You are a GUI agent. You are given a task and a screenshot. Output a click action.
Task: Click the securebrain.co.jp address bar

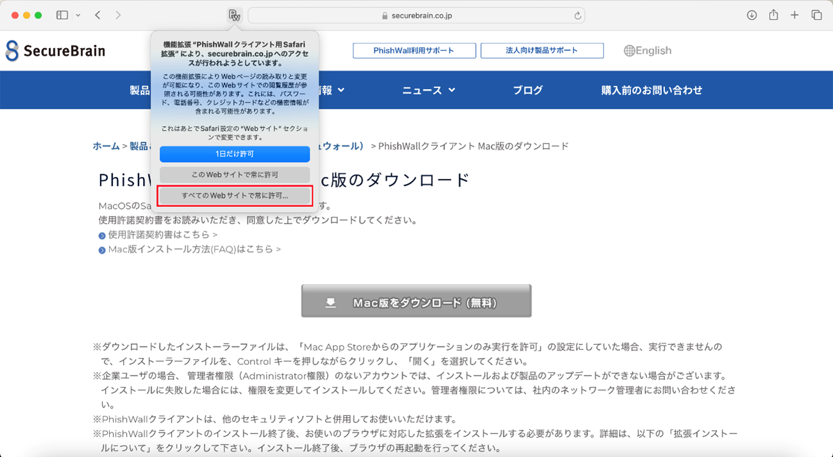point(416,15)
